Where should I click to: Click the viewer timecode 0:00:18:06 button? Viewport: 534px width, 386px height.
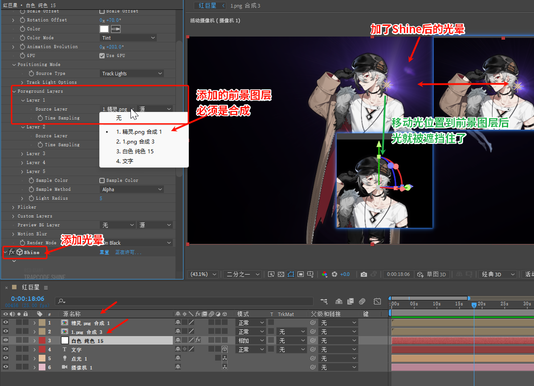[398, 274]
